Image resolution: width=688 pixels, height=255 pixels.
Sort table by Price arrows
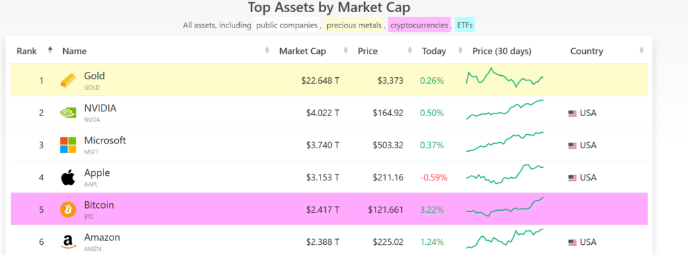pos(410,50)
